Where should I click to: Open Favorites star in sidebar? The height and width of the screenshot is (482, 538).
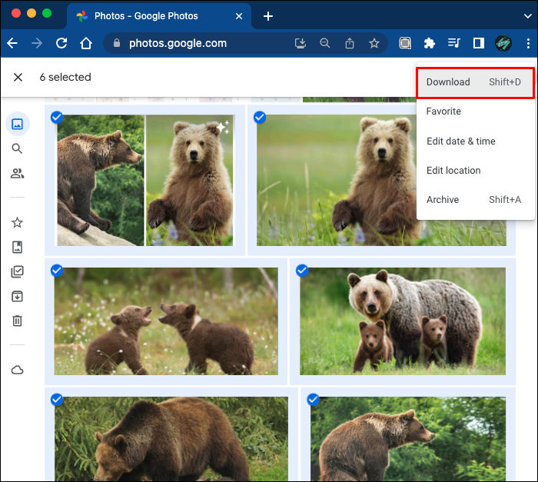pos(17,223)
